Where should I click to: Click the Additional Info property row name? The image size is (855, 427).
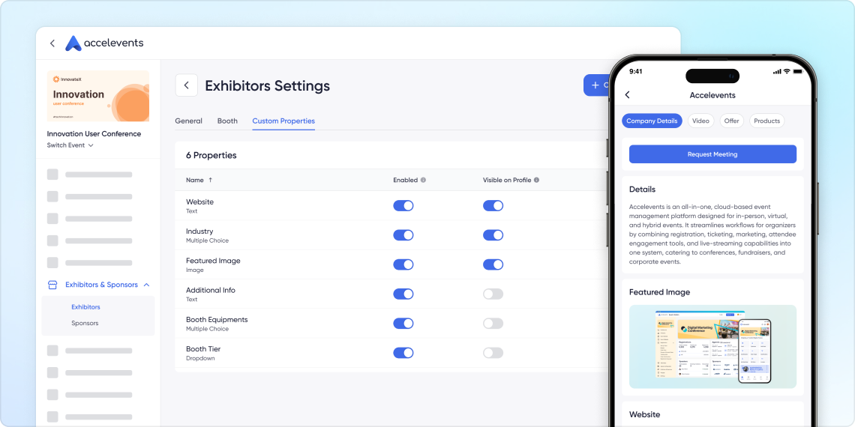coord(211,291)
